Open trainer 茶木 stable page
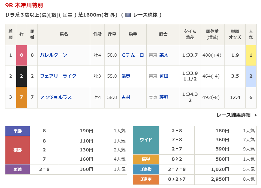The width and height of the screenshot is (261, 188). [x=164, y=55]
